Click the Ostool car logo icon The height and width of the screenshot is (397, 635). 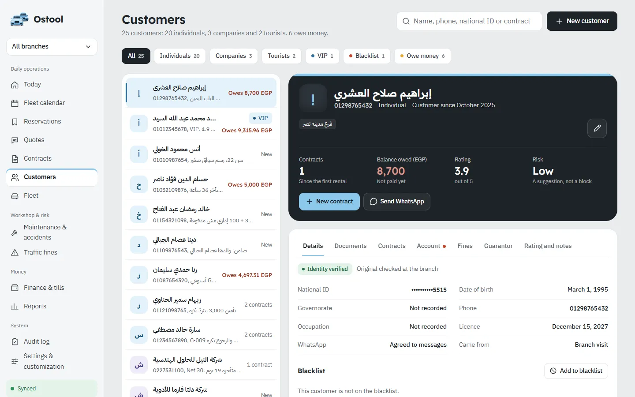pyautogui.click(x=19, y=19)
